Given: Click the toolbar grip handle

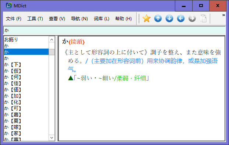Looking at the screenshot, I should tap(139, 18).
